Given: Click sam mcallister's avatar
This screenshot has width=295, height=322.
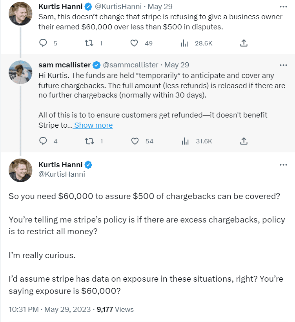Looking at the screenshot, I should coord(20,72).
